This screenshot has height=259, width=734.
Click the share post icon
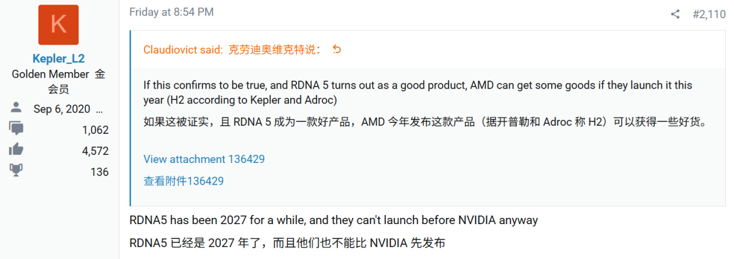(x=675, y=14)
